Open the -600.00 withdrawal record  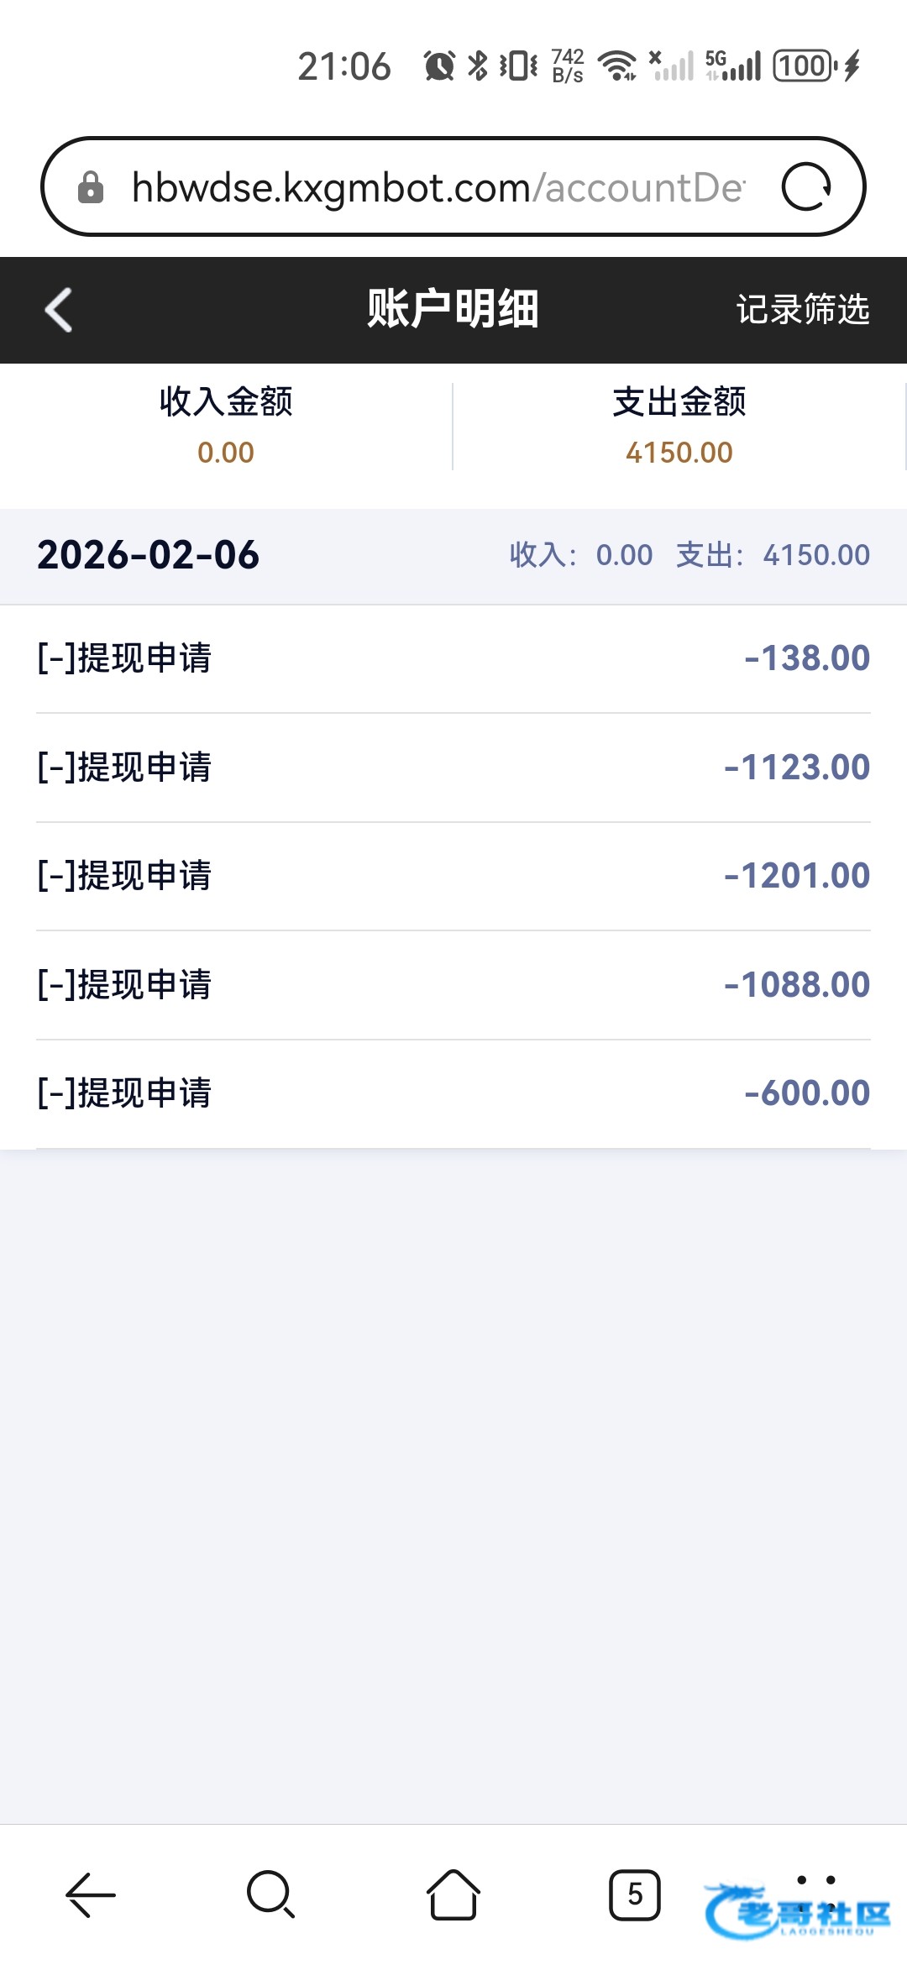(x=453, y=1093)
